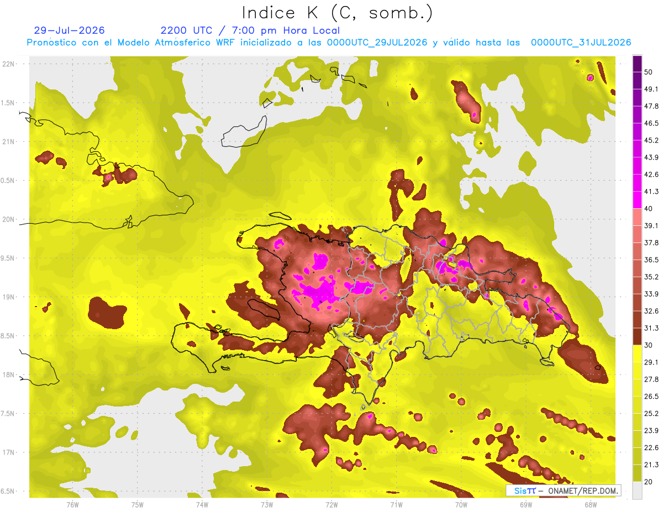Click the longitude axis label "69W"

coord(526,504)
